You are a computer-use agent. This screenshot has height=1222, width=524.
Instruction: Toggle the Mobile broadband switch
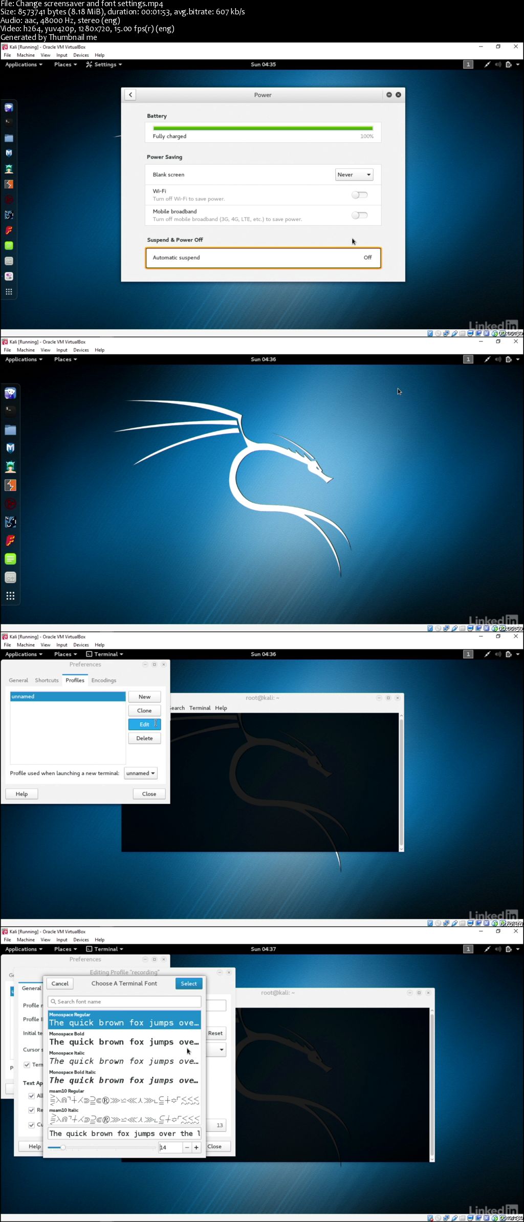coord(360,215)
